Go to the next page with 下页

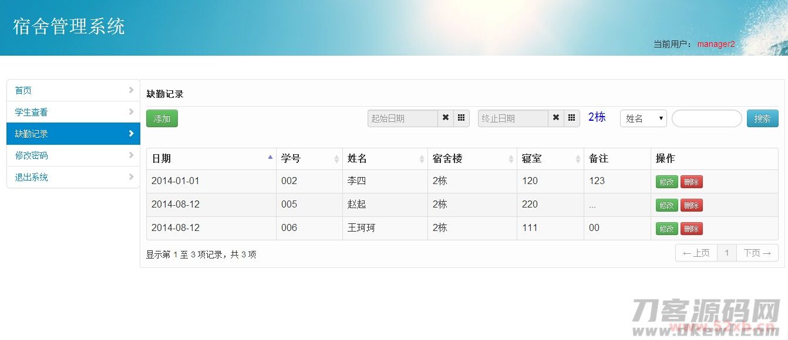pos(757,253)
